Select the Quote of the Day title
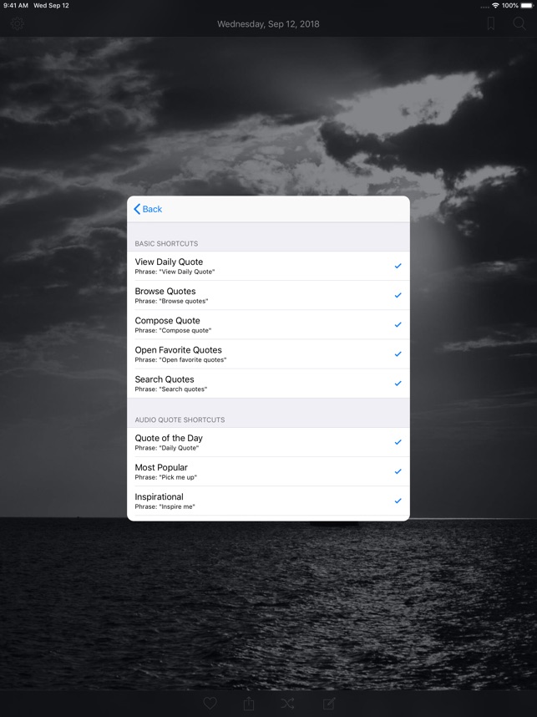Screen dimensions: 537x717 (x=169, y=438)
